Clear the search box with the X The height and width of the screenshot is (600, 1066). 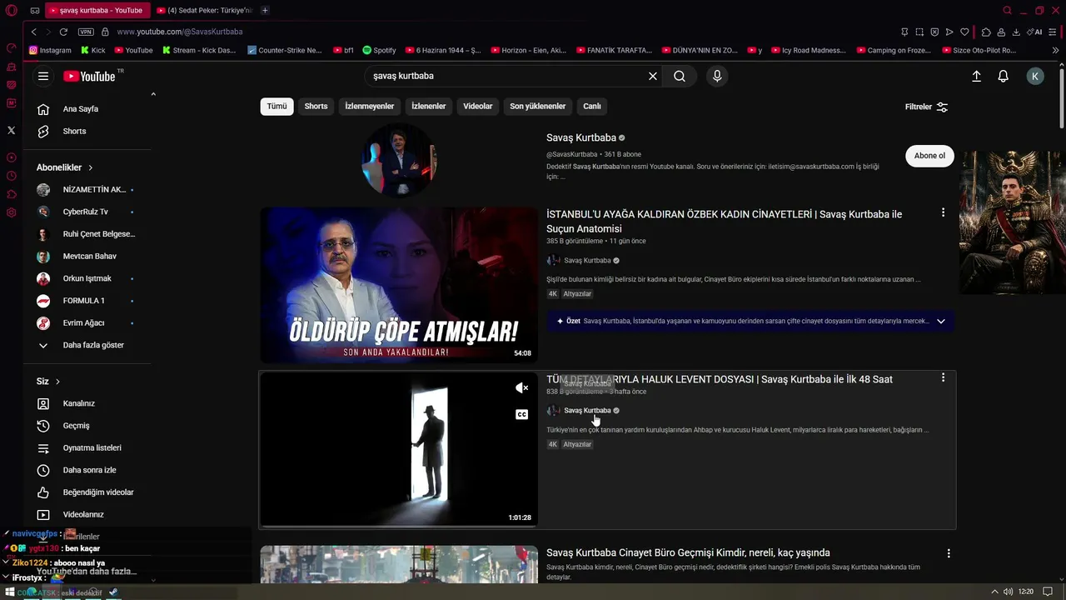pyautogui.click(x=653, y=76)
